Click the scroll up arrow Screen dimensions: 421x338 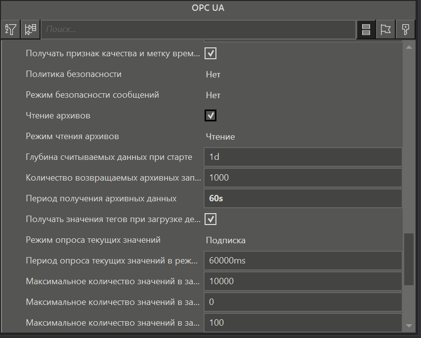point(409,48)
